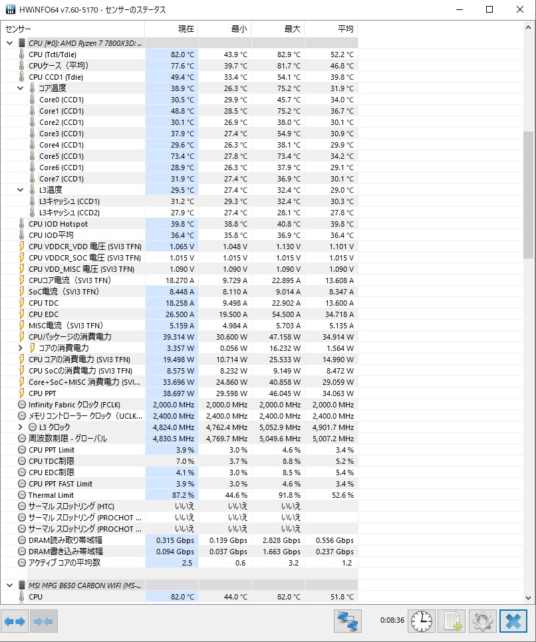Select the MISC電流（SVI3 TFN） row label
This screenshot has height=642, width=536.
click(66, 326)
